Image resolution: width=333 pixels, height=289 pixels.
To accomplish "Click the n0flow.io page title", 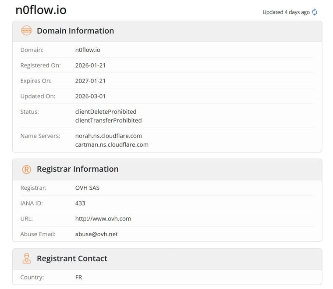I will click(x=41, y=11).
